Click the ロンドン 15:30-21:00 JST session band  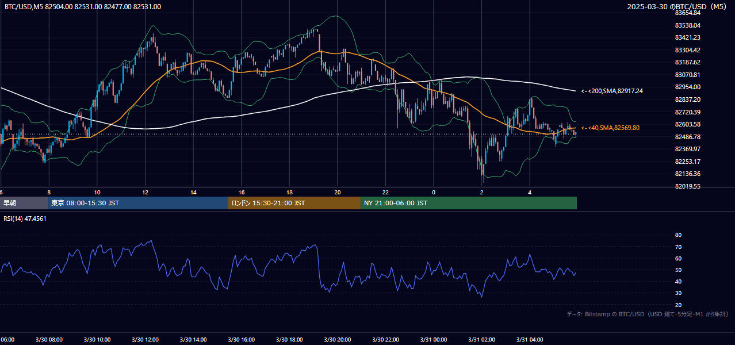[x=294, y=203]
